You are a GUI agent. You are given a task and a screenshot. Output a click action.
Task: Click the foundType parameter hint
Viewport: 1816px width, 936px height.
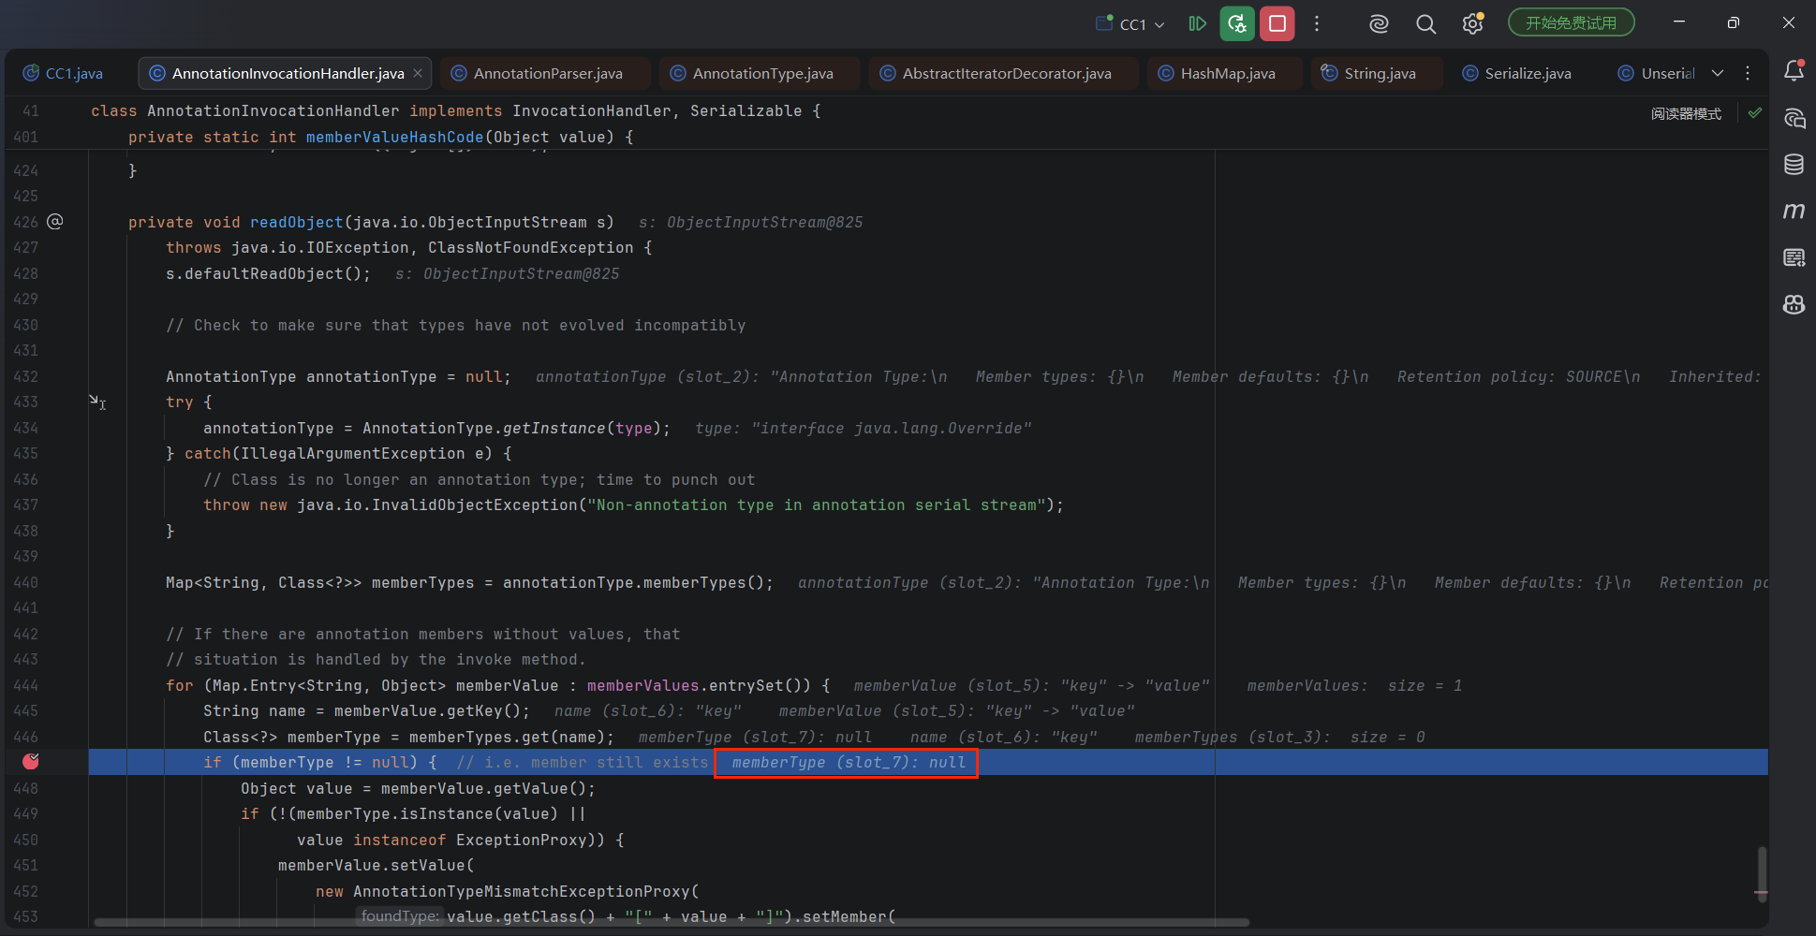point(399,916)
